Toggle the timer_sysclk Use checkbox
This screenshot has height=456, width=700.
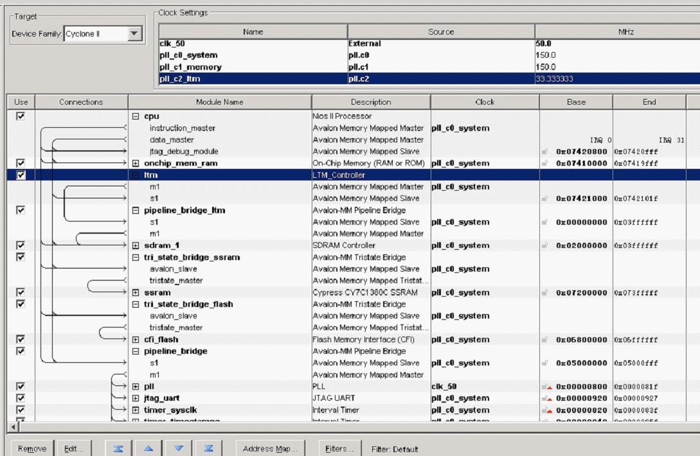pos(21,410)
